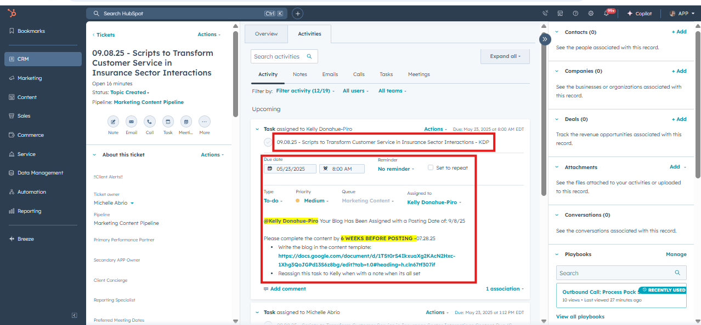Go back to Tickets list
This screenshot has height=325, width=701.
pos(104,34)
